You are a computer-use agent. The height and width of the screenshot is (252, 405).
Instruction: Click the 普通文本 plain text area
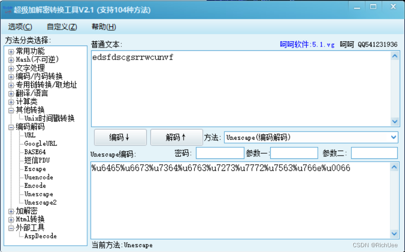pyautogui.click(x=241, y=89)
